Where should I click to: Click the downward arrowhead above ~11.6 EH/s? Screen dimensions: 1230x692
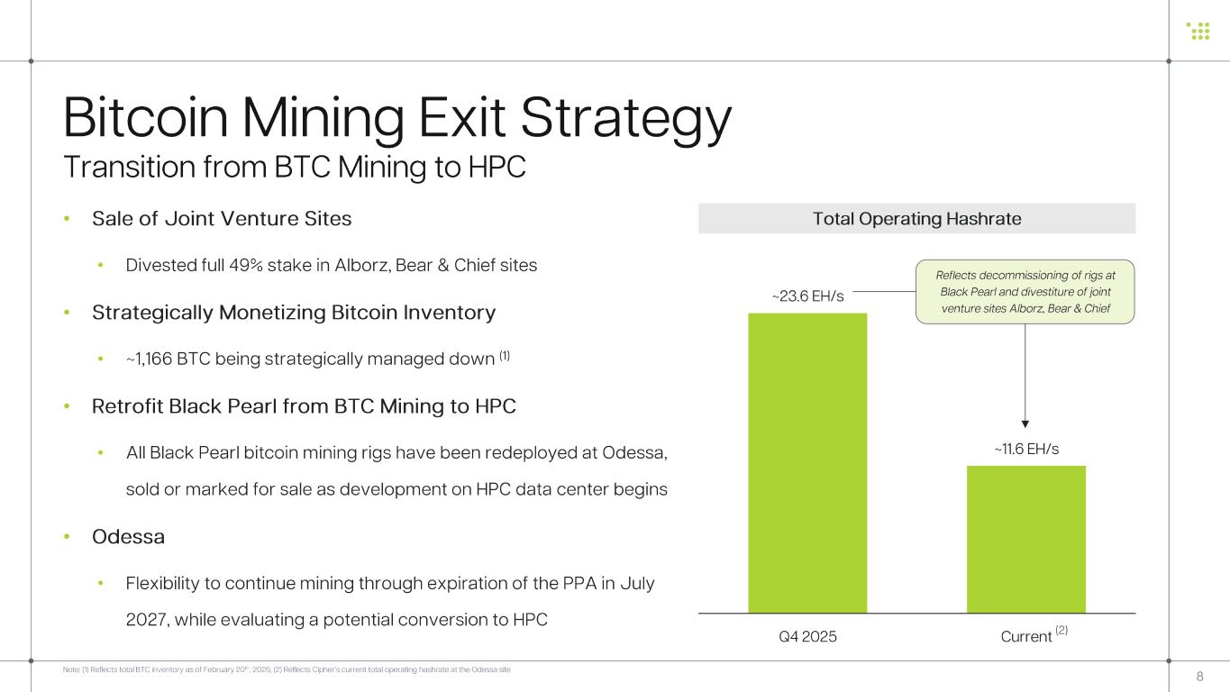point(1025,422)
